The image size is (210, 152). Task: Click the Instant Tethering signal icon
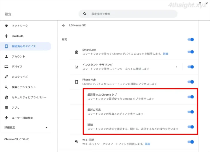pos(77,67)
